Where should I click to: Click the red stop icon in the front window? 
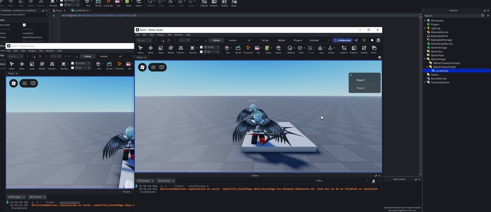pos(175,40)
